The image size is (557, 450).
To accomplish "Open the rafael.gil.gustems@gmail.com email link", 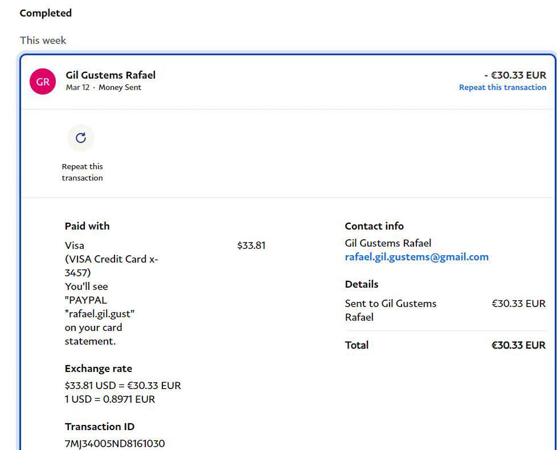I will tap(416, 257).
